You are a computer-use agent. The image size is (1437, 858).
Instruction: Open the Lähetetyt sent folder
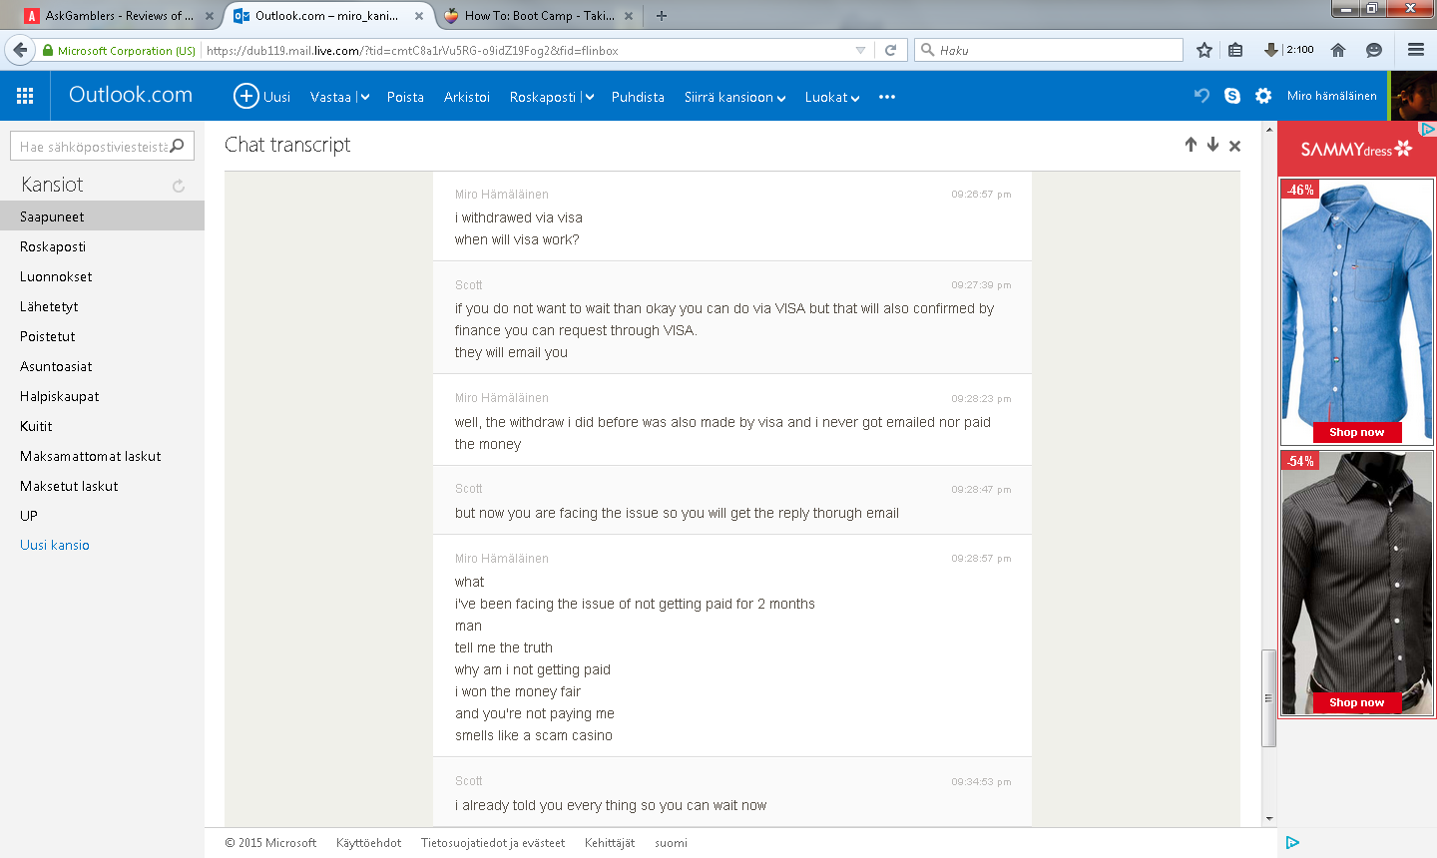[102, 306]
